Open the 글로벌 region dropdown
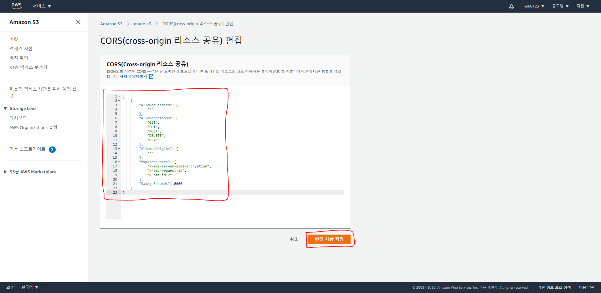The height and width of the screenshot is (293, 601). [x=560, y=6]
